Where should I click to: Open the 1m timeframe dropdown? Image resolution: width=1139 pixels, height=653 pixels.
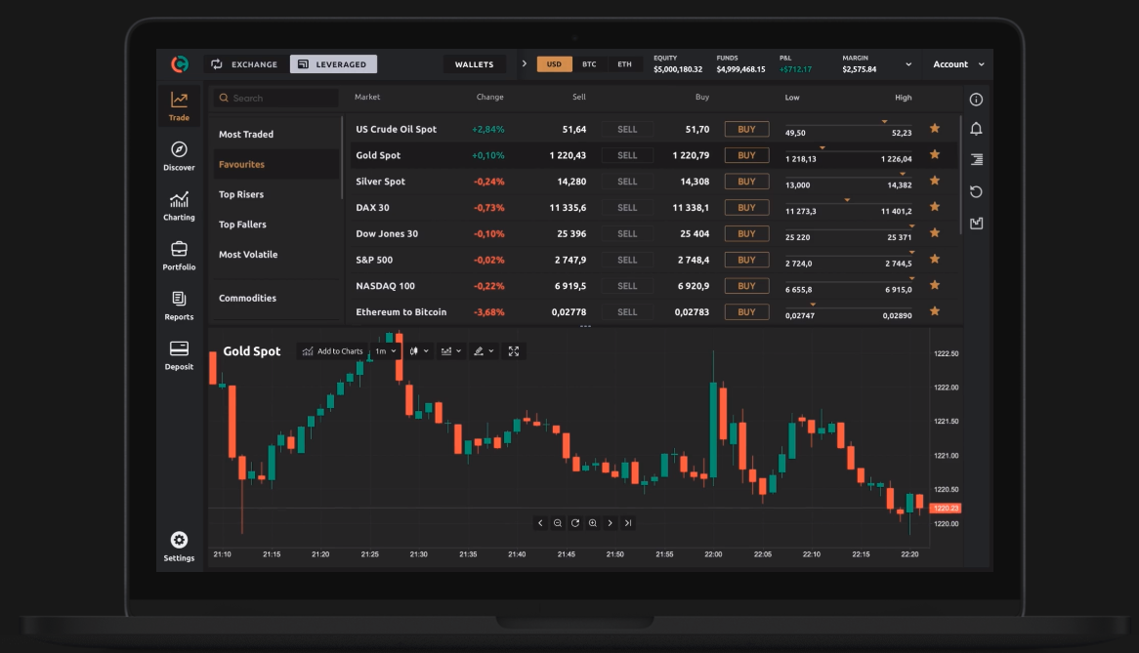pos(385,351)
